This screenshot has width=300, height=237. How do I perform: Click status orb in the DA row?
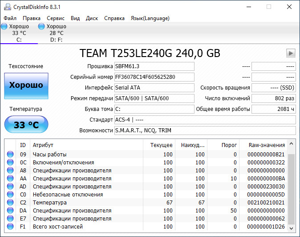10,211
